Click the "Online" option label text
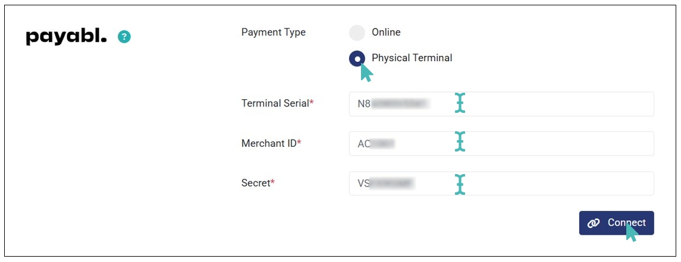The height and width of the screenshot is (262, 681). coord(386,32)
